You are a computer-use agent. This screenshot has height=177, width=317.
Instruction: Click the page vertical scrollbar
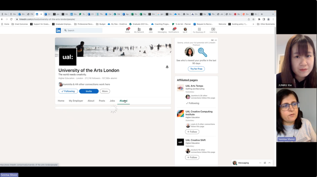point(275,50)
